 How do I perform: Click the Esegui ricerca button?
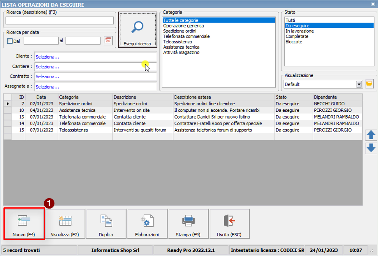point(138,30)
